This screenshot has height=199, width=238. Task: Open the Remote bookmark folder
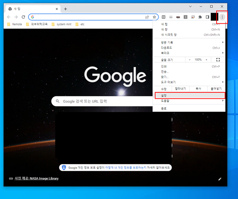[x=15, y=24]
